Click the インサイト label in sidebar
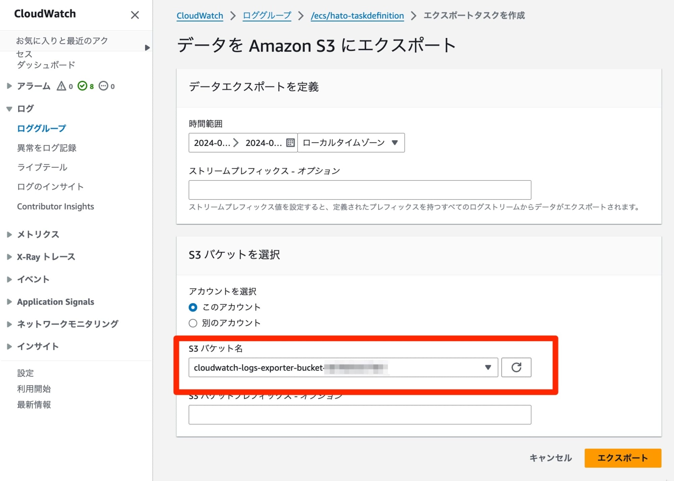The height and width of the screenshot is (481, 674). (x=38, y=347)
